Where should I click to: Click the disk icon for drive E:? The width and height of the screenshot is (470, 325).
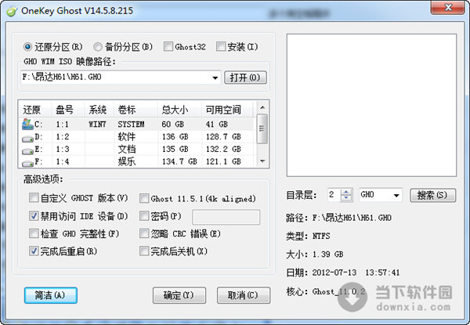[27, 151]
